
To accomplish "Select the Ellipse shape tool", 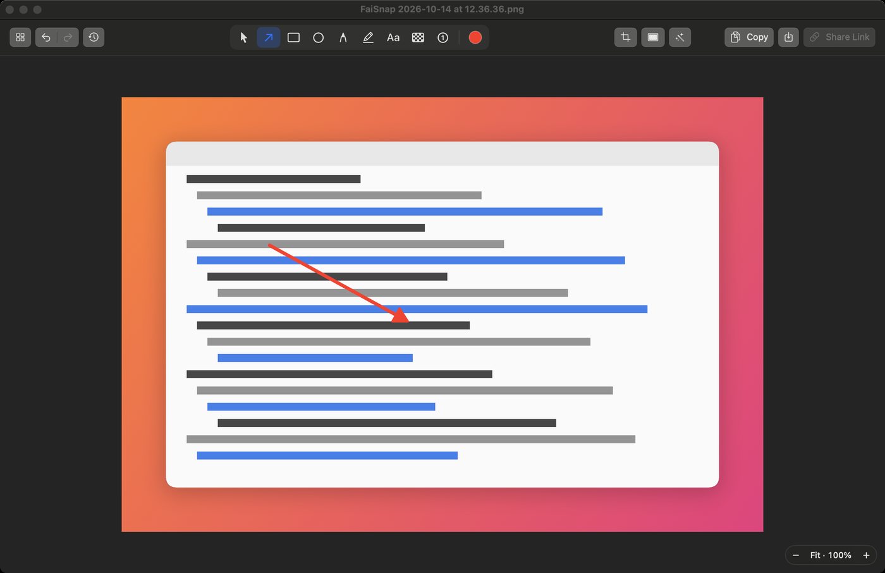I will pyautogui.click(x=319, y=37).
